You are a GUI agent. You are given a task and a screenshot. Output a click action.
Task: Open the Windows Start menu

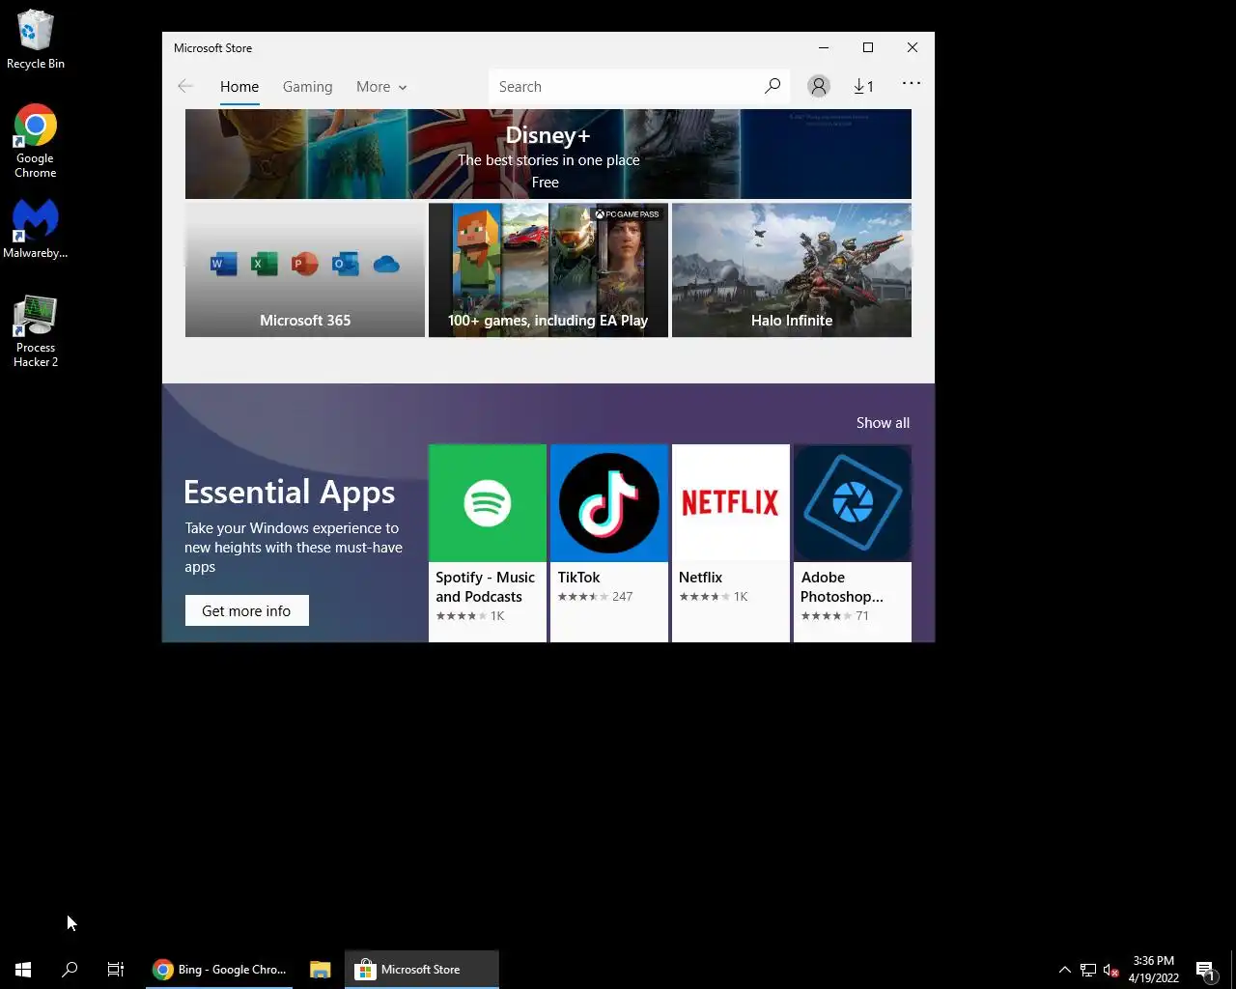(23, 970)
